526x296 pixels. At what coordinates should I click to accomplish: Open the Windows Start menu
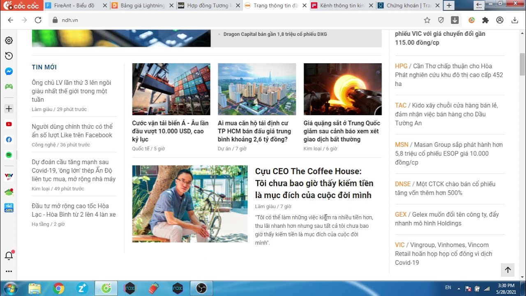[10, 288]
